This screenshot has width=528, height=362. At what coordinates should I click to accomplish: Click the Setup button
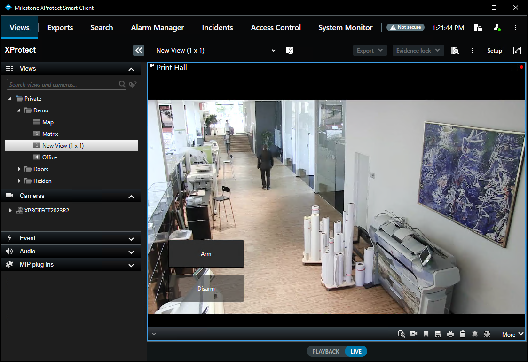[x=494, y=51]
